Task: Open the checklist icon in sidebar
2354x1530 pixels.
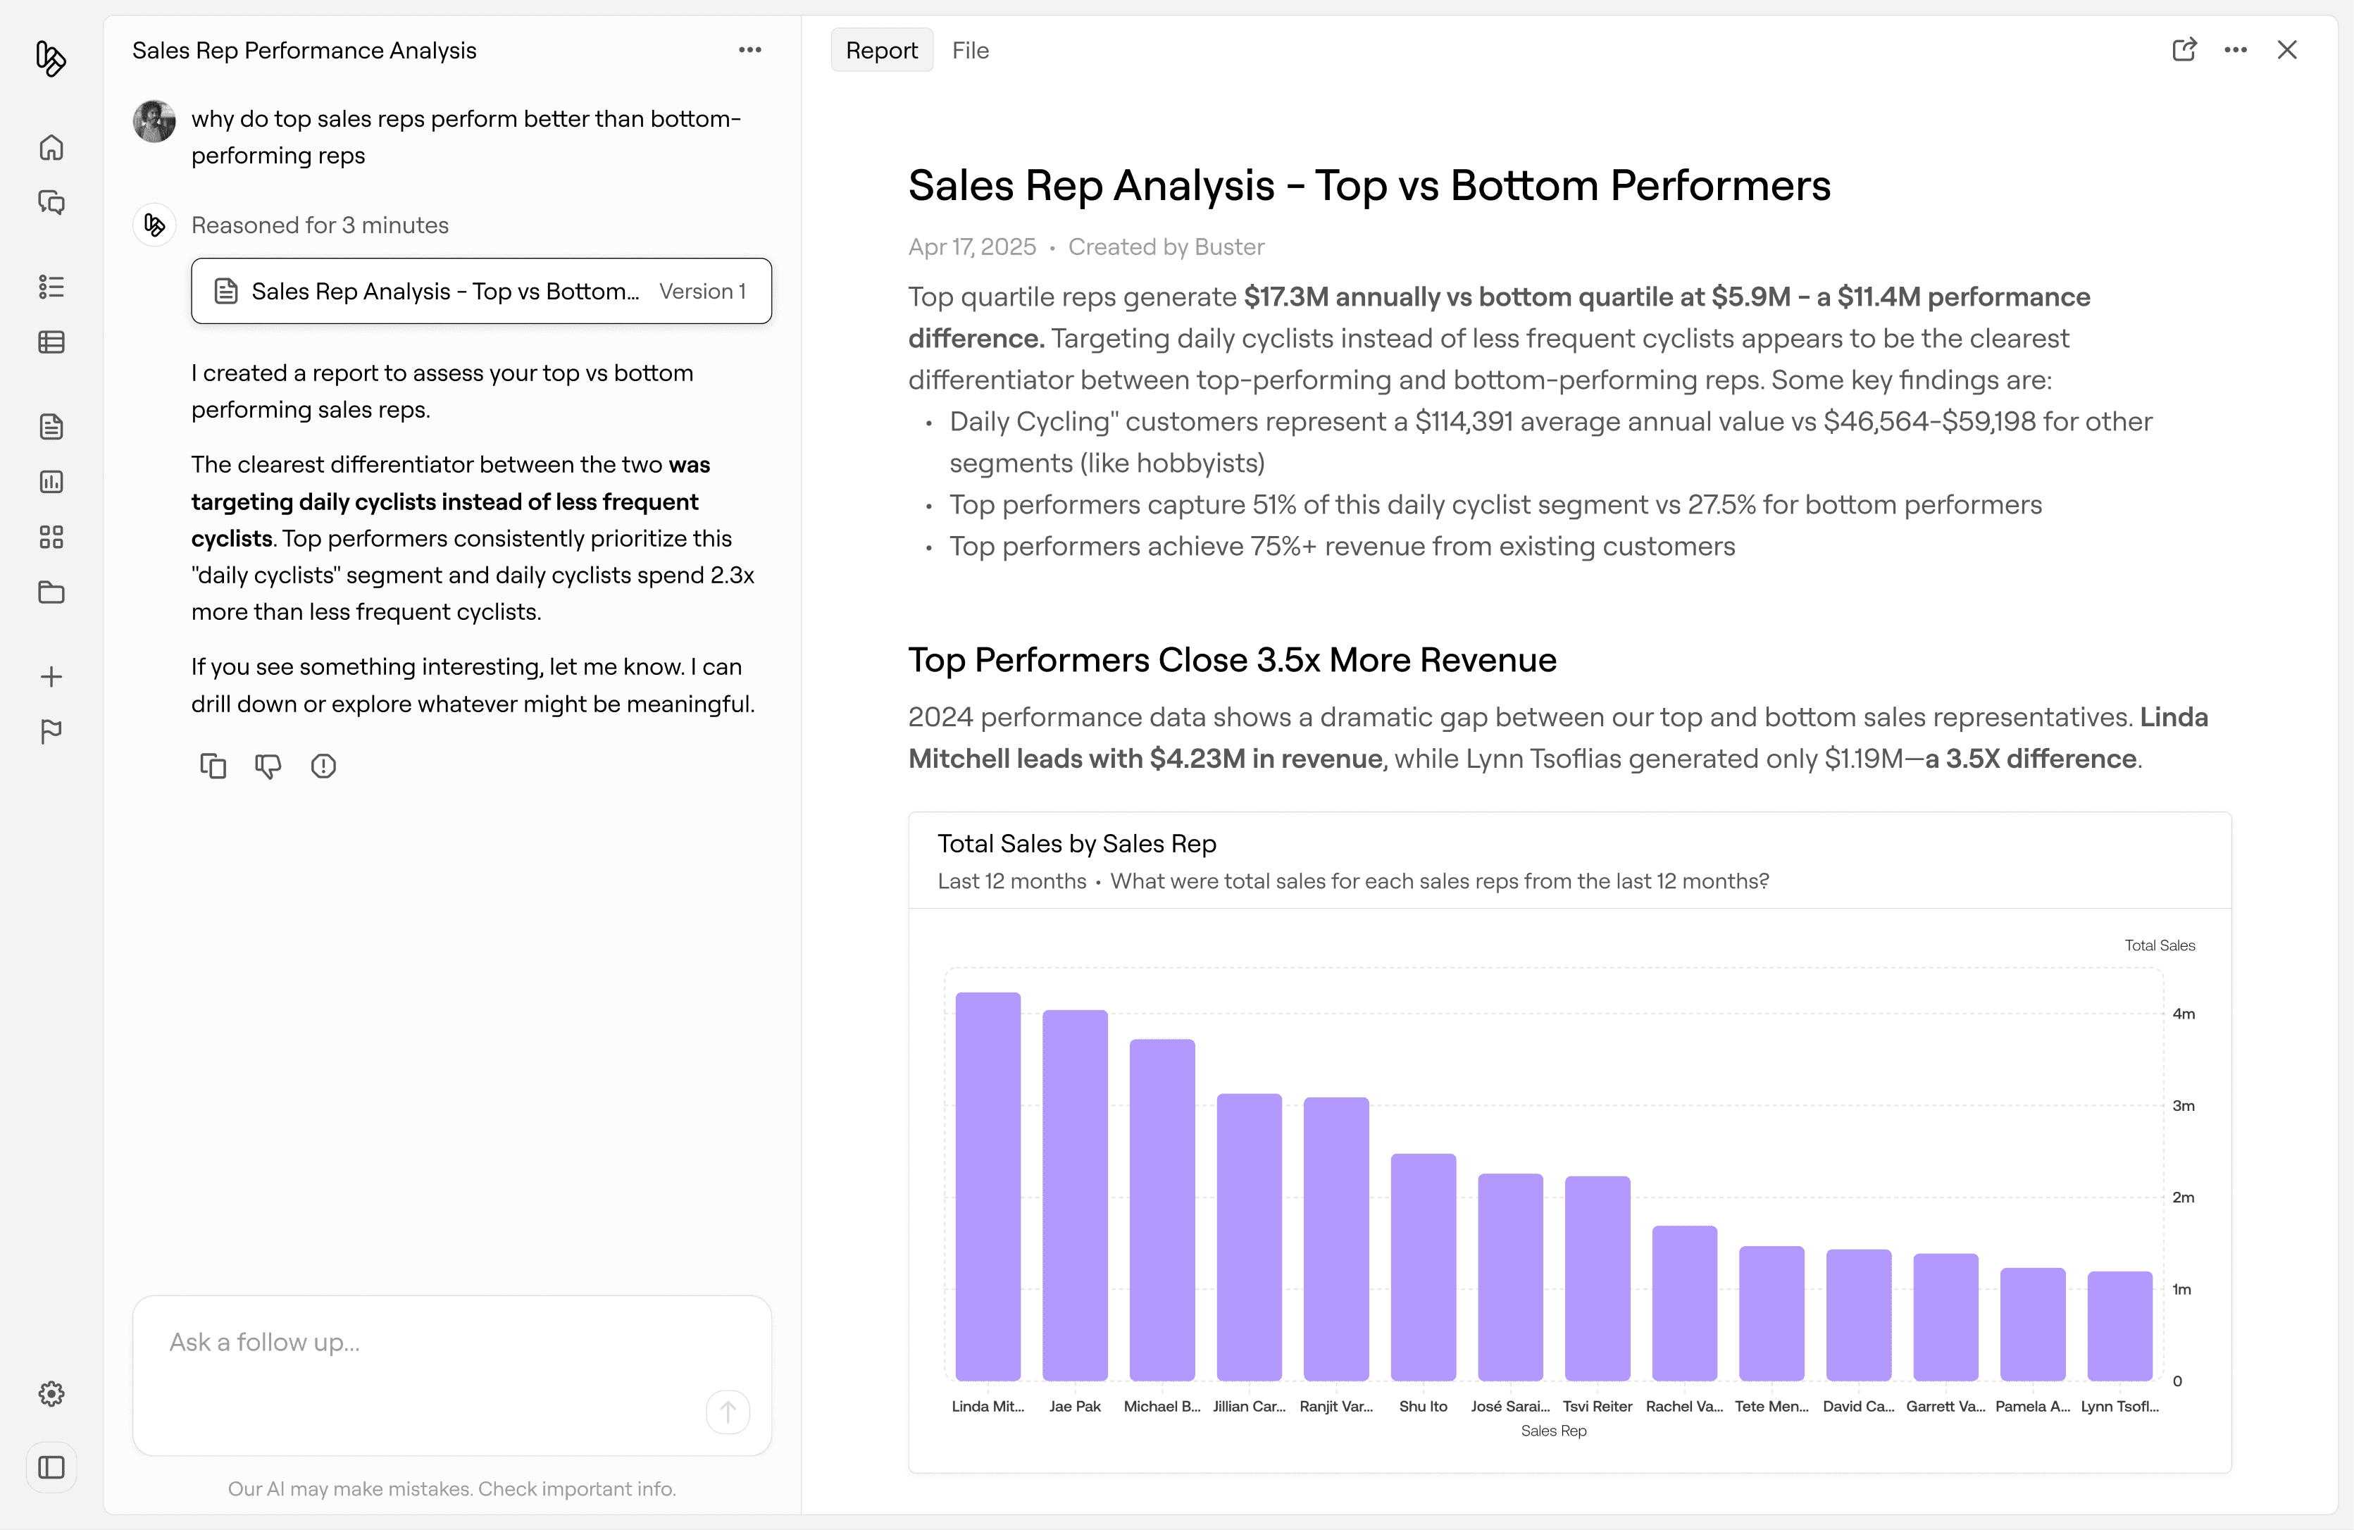Action: pos(51,287)
